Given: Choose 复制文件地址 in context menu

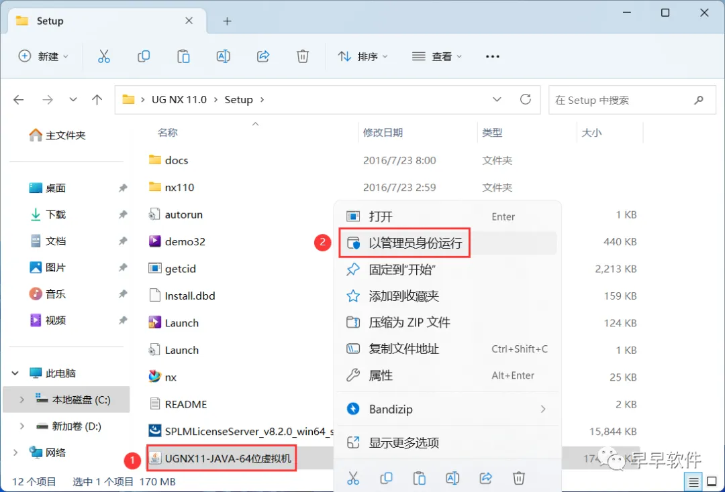Looking at the screenshot, I should click(448, 349).
